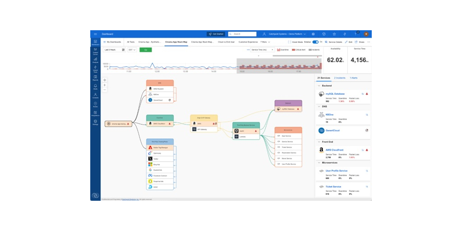Click the Edit button
The width and height of the screenshot is (462, 231).
point(349,42)
